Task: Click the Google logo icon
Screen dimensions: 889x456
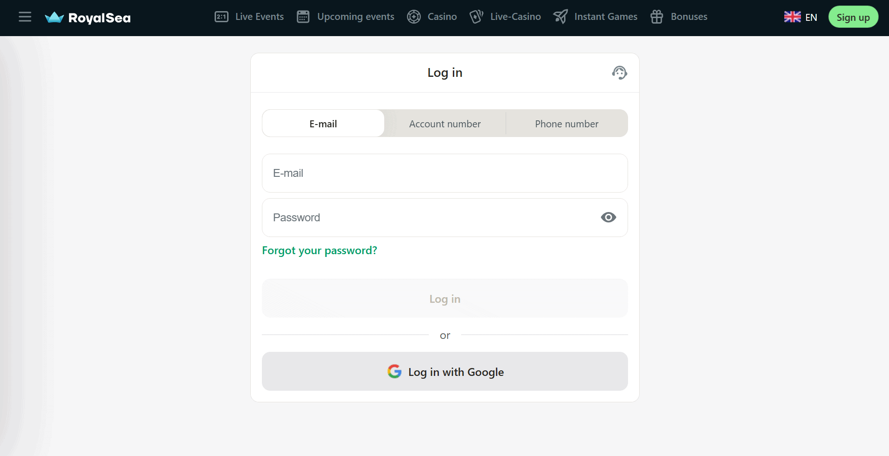Action: coord(394,371)
